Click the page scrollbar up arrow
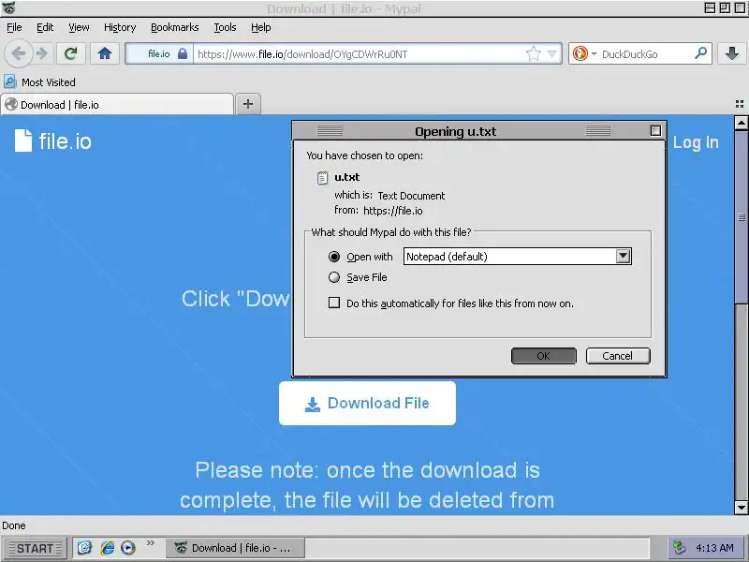The image size is (749, 562). point(741,123)
